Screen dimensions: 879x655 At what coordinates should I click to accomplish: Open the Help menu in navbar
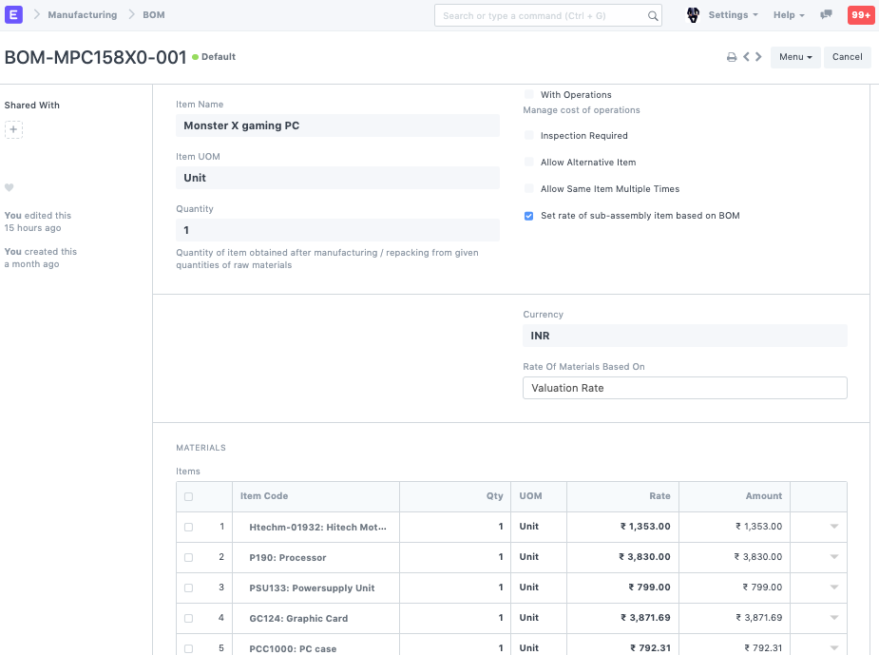[x=788, y=15]
